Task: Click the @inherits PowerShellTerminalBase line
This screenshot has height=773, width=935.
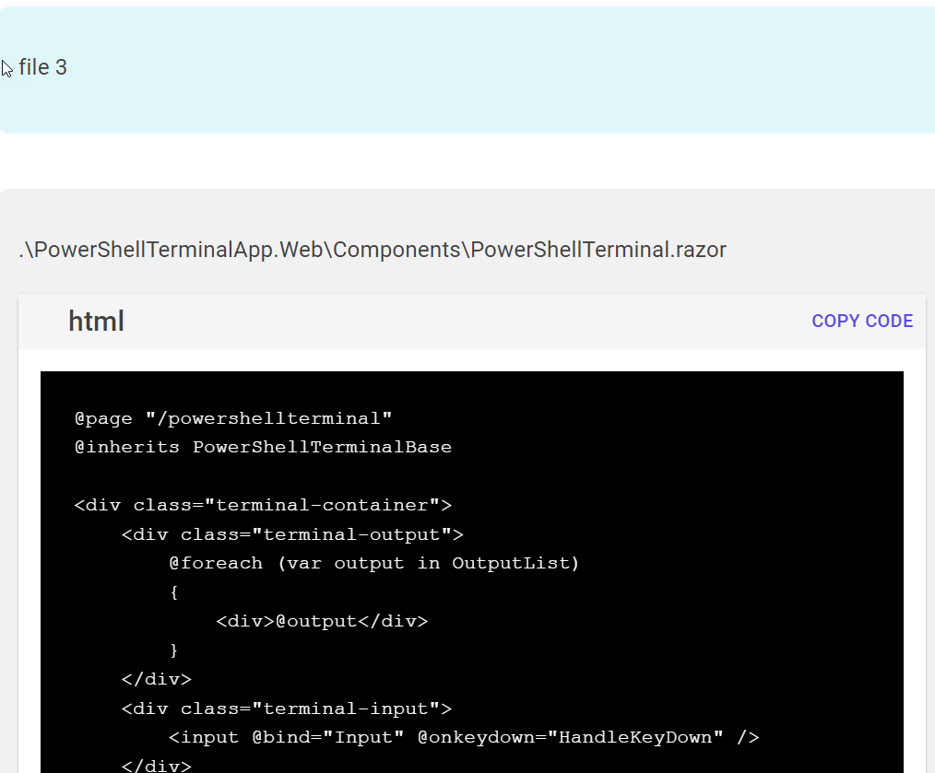Action: tap(263, 447)
